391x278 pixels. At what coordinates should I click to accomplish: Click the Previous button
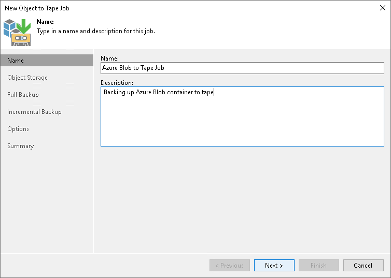click(229, 266)
